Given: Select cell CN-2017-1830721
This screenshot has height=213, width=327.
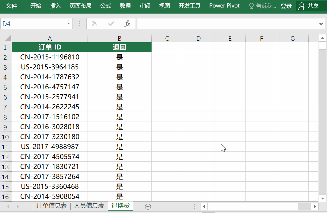Looking at the screenshot, I should pos(50,167).
